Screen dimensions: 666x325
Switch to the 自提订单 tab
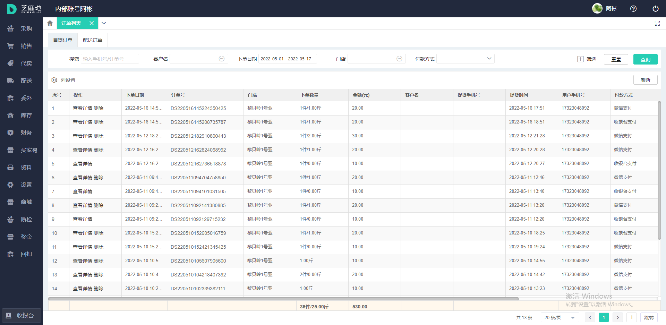click(x=63, y=40)
